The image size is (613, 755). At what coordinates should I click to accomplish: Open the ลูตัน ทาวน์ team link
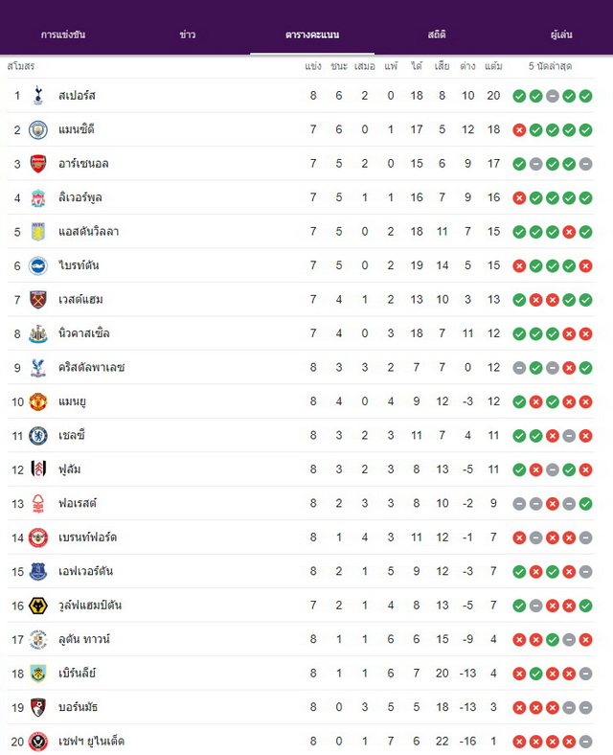[x=84, y=639]
